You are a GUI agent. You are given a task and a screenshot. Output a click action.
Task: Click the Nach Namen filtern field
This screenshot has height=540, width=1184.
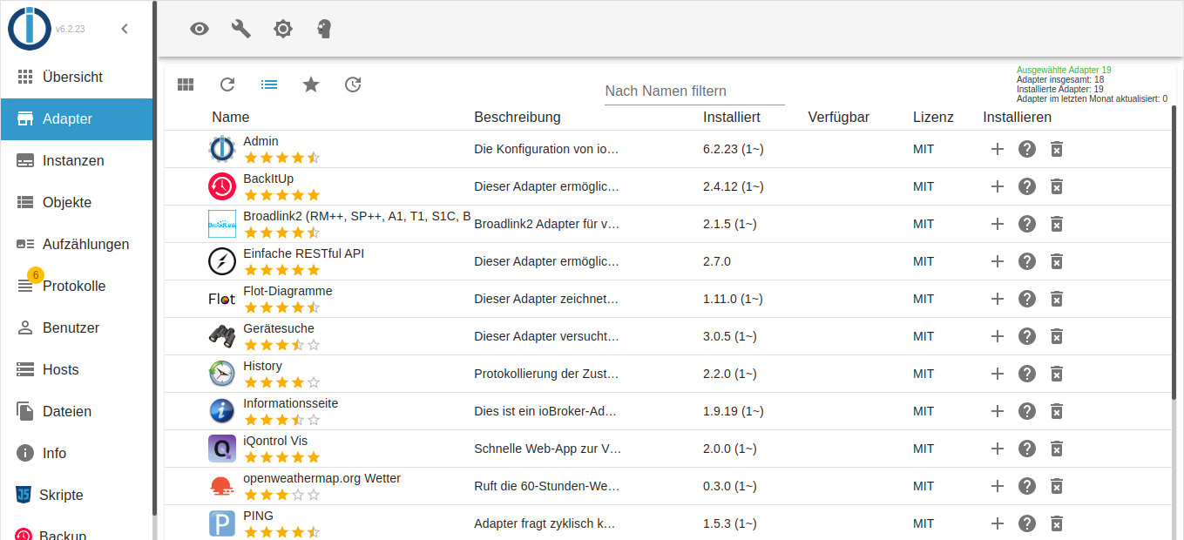694,91
